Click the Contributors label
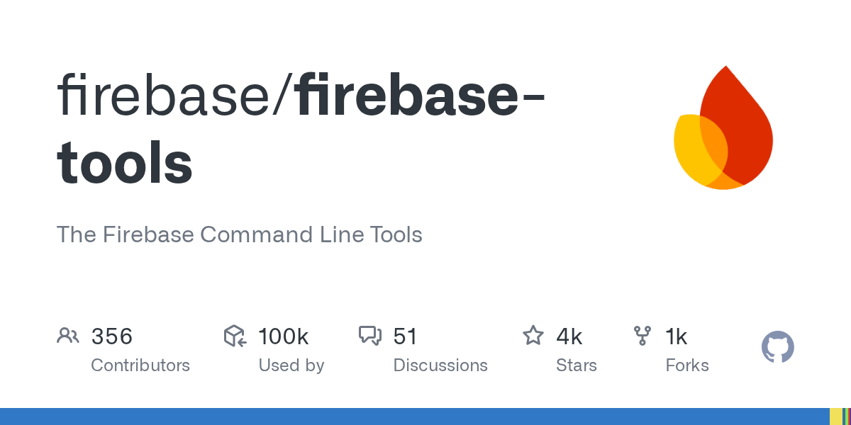851x425 pixels. (x=140, y=365)
